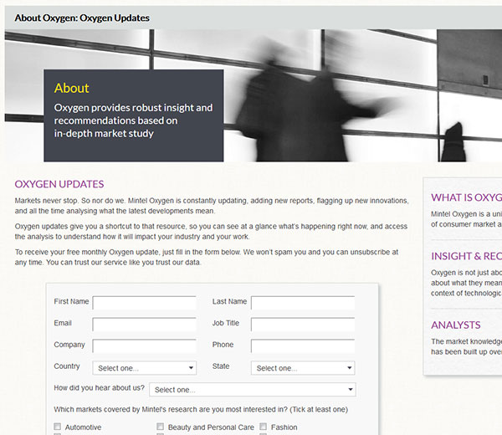Click the yellow About banner title
The image size is (502, 435).
[x=71, y=88]
